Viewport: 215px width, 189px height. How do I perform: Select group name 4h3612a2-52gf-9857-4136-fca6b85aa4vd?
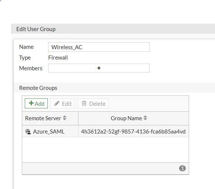pos(133,132)
